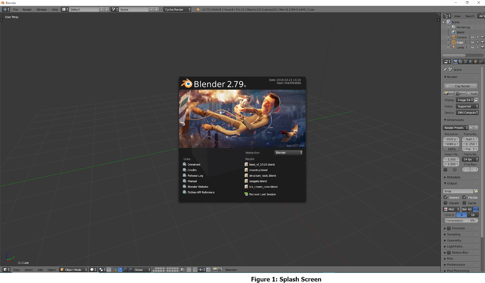Open the 3D View editor type selector
485x283 pixels.
6,270
